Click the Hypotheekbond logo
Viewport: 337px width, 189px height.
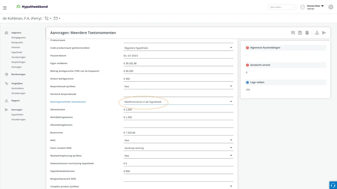coord(32,6)
